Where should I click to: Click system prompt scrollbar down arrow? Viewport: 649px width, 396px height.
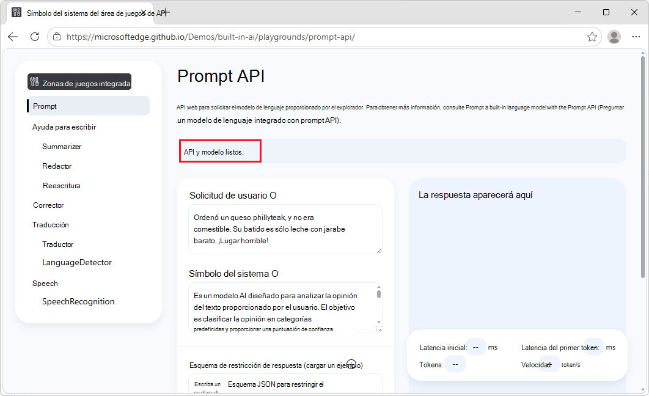tap(379, 322)
